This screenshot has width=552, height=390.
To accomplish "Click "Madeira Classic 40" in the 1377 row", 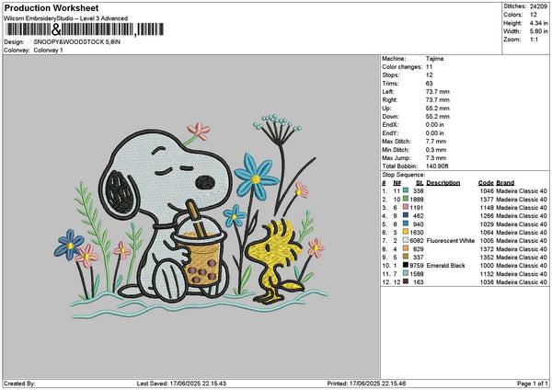I will point(522,200).
